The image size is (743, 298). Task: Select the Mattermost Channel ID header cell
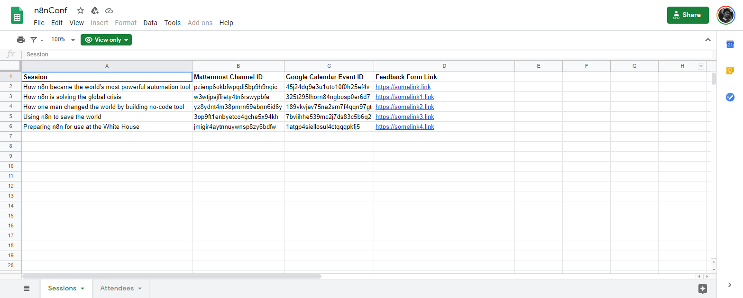click(238, 77)
